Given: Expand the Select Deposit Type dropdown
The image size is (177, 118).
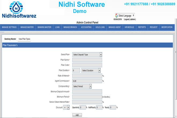Looking at the screenshot, I should 87,54.
